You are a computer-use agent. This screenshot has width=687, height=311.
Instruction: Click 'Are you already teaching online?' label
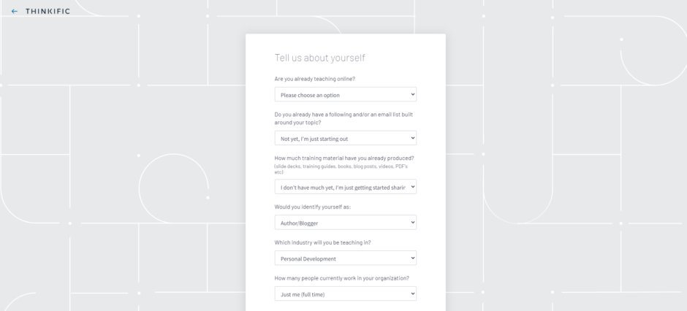314,79
